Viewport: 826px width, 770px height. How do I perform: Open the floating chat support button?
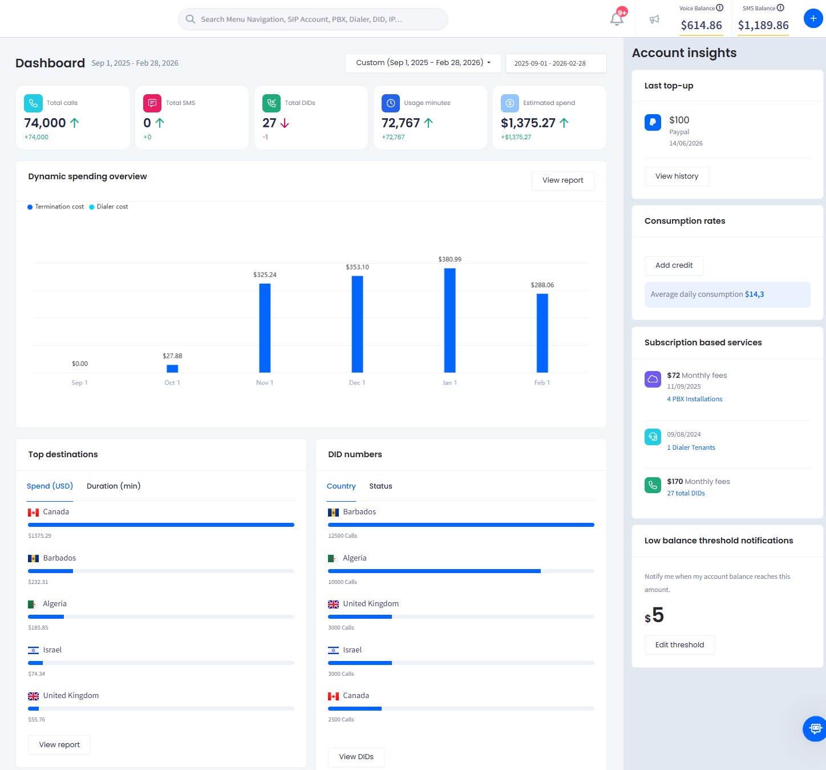click(815, 729)
